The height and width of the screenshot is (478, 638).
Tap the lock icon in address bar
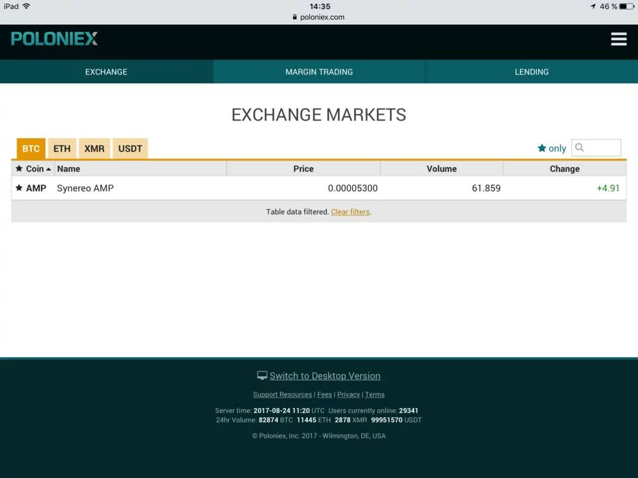295,17
